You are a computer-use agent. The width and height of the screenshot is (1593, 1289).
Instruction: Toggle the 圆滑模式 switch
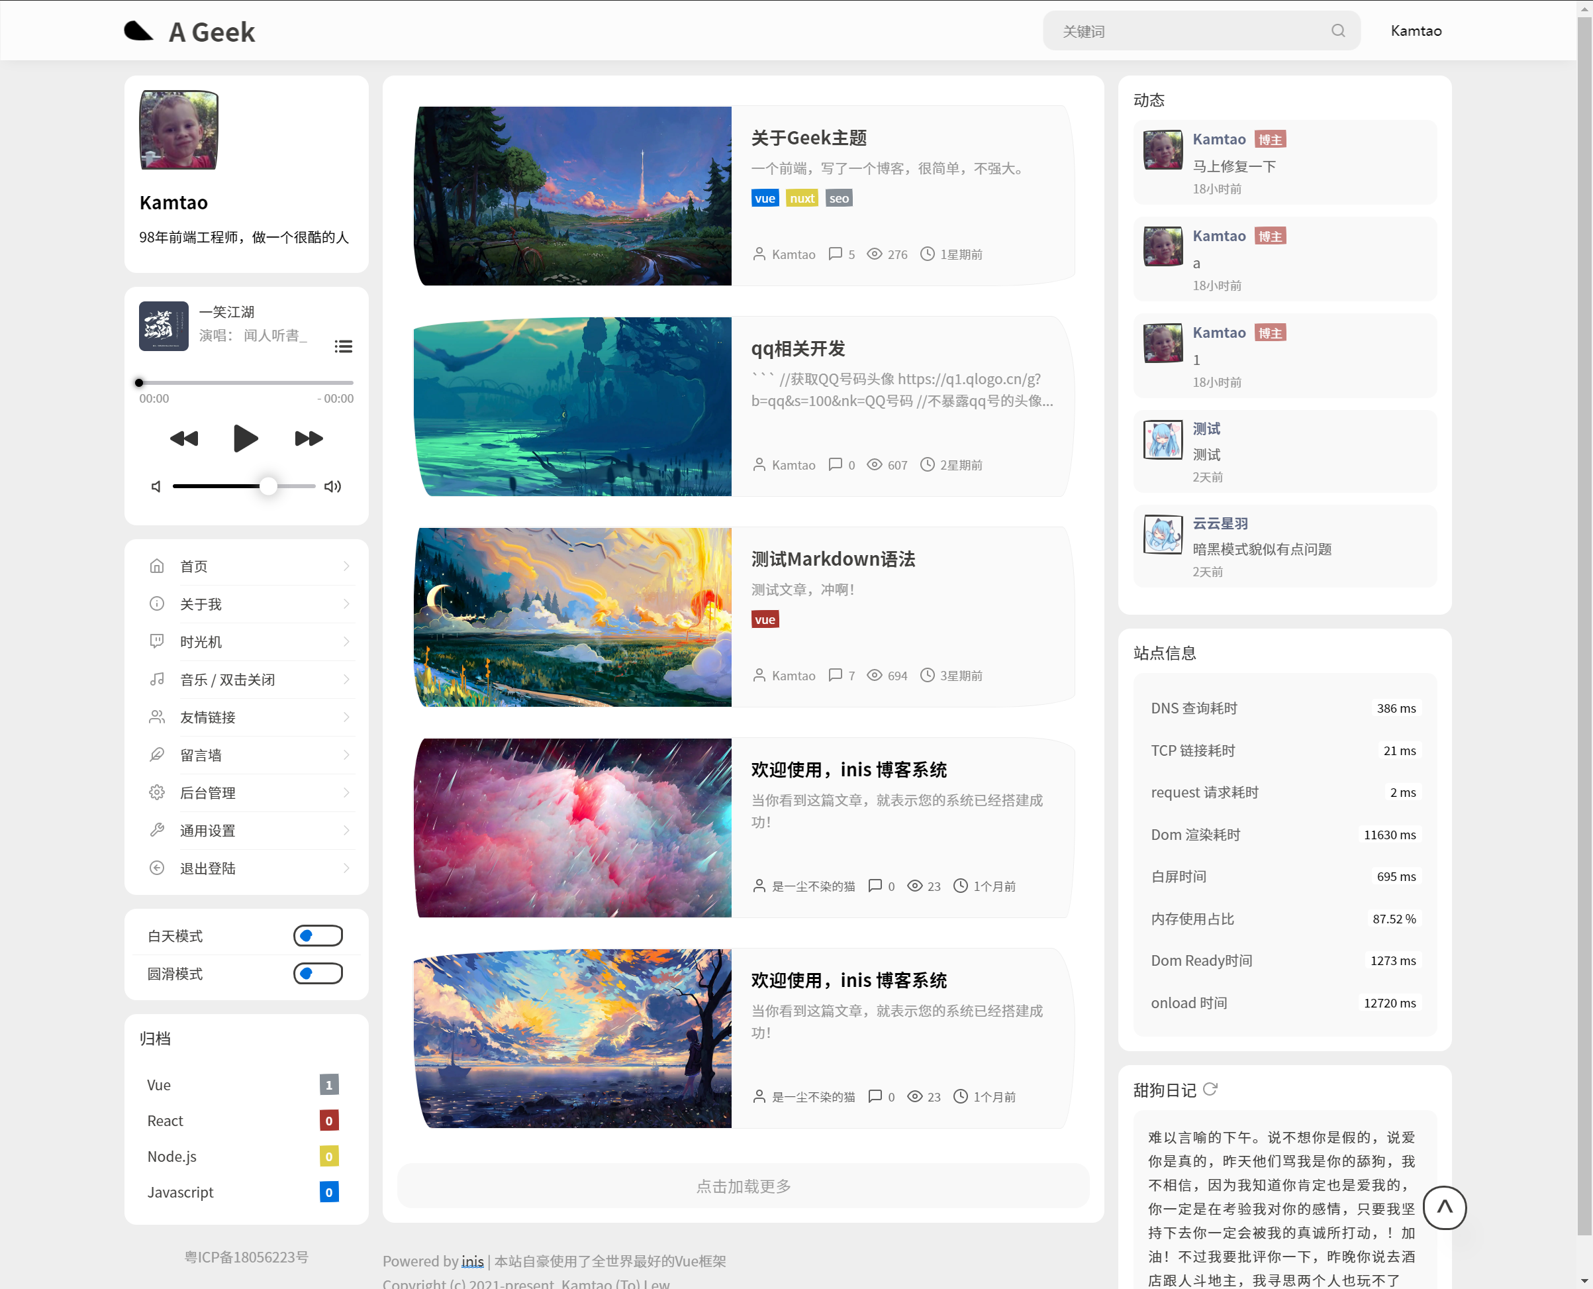point(318,974)
